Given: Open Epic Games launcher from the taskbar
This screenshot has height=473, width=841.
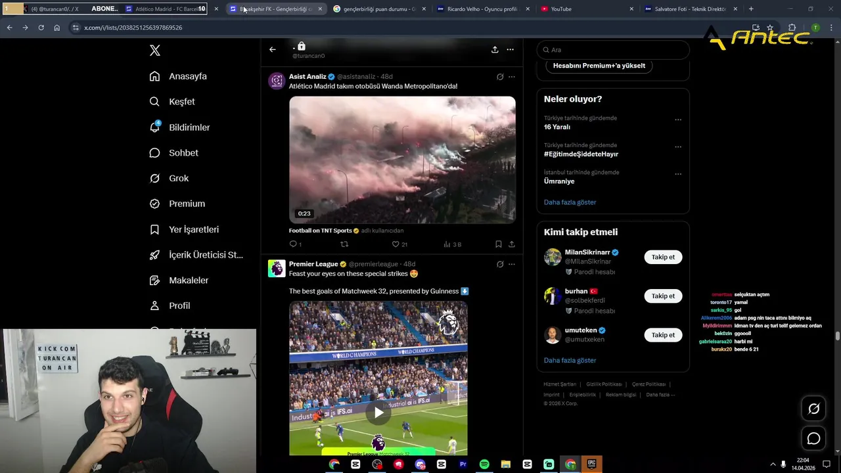Looking at the screenshot, I should (x=591, y=464).
